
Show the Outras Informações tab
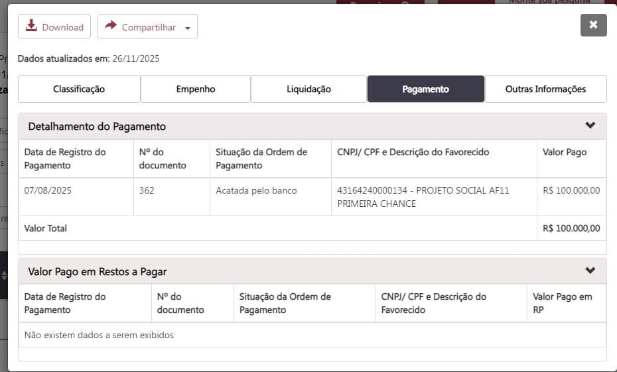(x=545, y=89)
